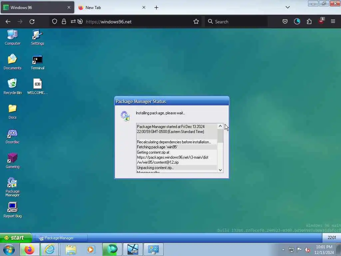Click the 'me' taskbar app icon

(x=133, y=249)
